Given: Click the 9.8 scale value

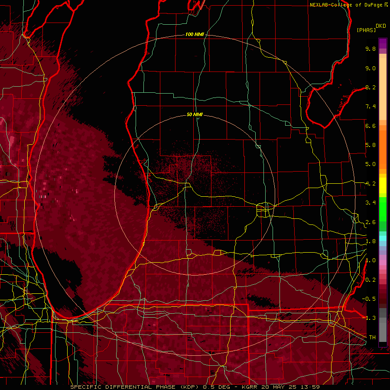Looking at the screenshot, I should coord(370,49).
